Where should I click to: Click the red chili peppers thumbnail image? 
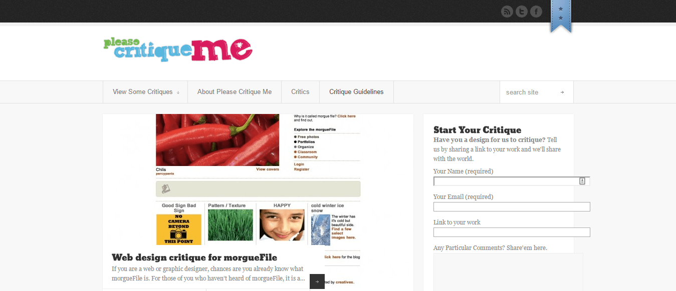point(218,140)
